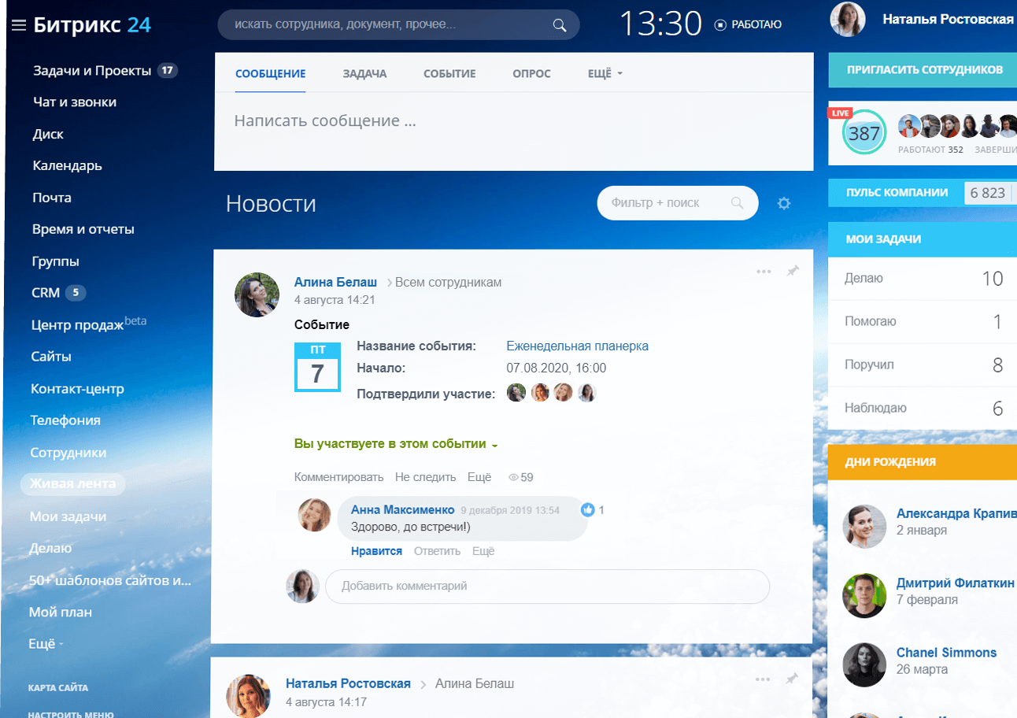Open Диск in sidebar
Viewport: 1017px width, 718px height.
(x=48, y=135)
